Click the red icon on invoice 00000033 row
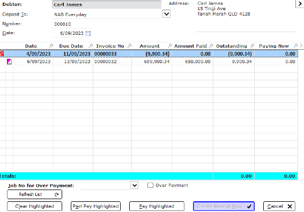This screenshot has height=212, width=304. point(2,54)
